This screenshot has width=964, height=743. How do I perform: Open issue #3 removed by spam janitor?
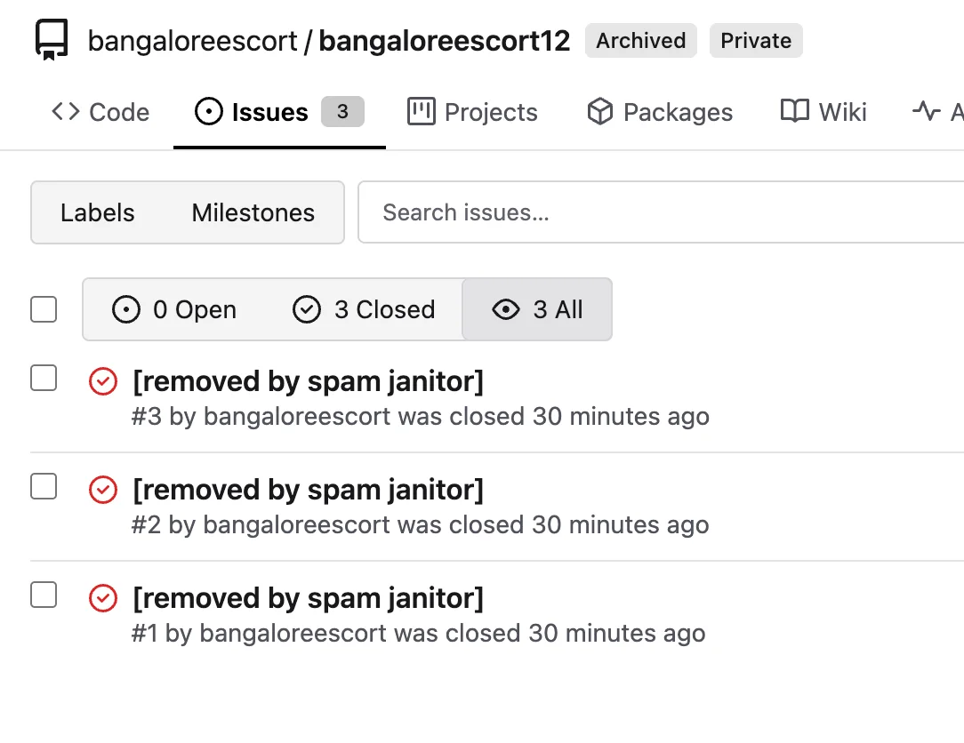(308, 381)
